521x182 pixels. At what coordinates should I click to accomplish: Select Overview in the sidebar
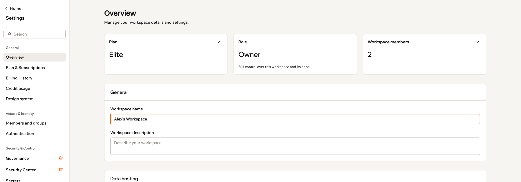pos(34,57)
